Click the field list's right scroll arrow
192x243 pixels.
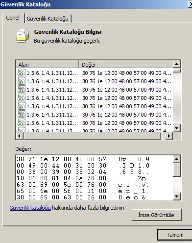point(169,136)
